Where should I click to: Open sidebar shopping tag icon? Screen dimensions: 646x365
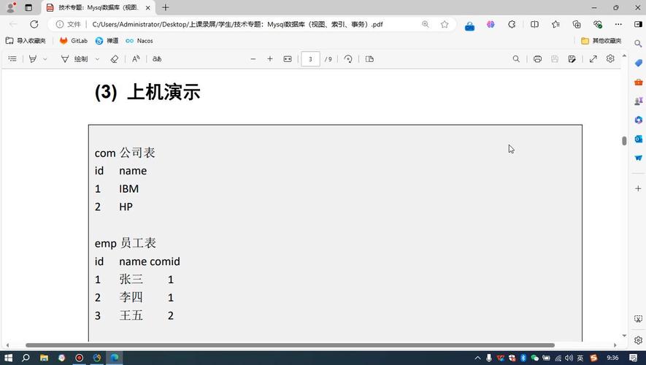click(x=638, y=63)
